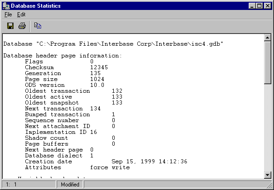
Task: Click the scrollbar up arrow
Action: (268, 38)
